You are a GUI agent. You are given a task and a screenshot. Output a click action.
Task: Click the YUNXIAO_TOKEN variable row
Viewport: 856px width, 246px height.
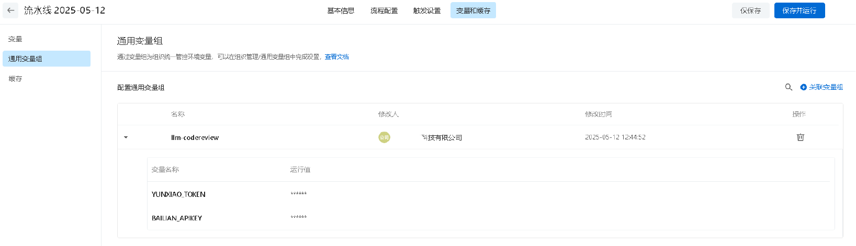(490, 194)
